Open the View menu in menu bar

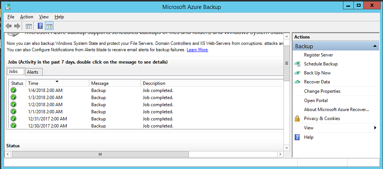click(x=44, y=17)
